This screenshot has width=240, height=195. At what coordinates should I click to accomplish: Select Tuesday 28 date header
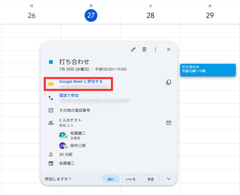coord(150,15)
